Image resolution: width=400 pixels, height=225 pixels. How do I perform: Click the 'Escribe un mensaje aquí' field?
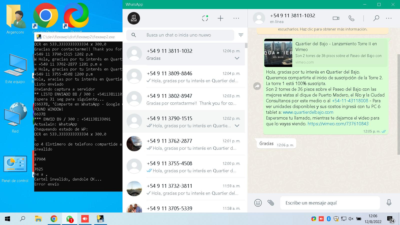point(330,203)
